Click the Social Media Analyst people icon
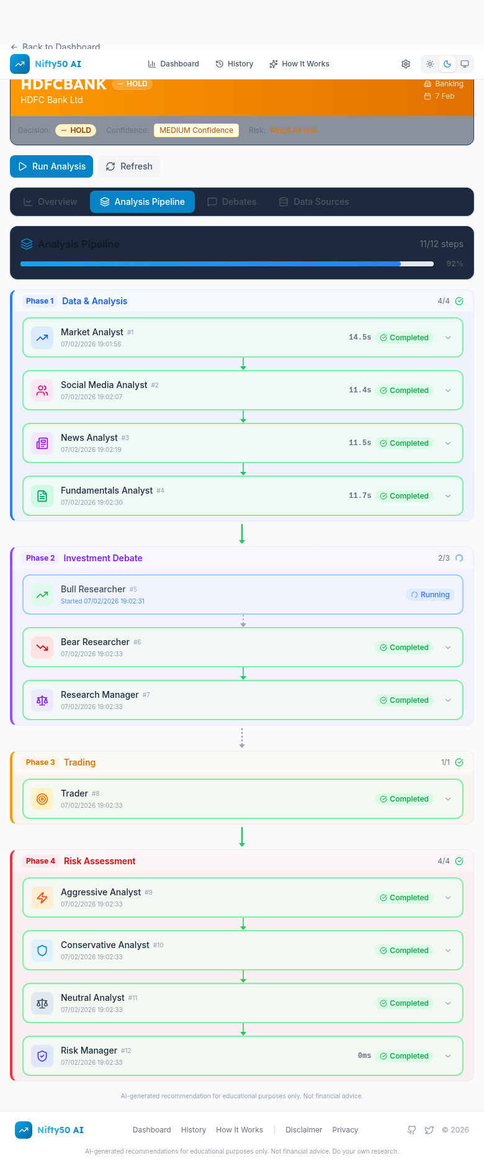Image resolution: width=484 pixels, height=1166 pixels. pos(42,391)
